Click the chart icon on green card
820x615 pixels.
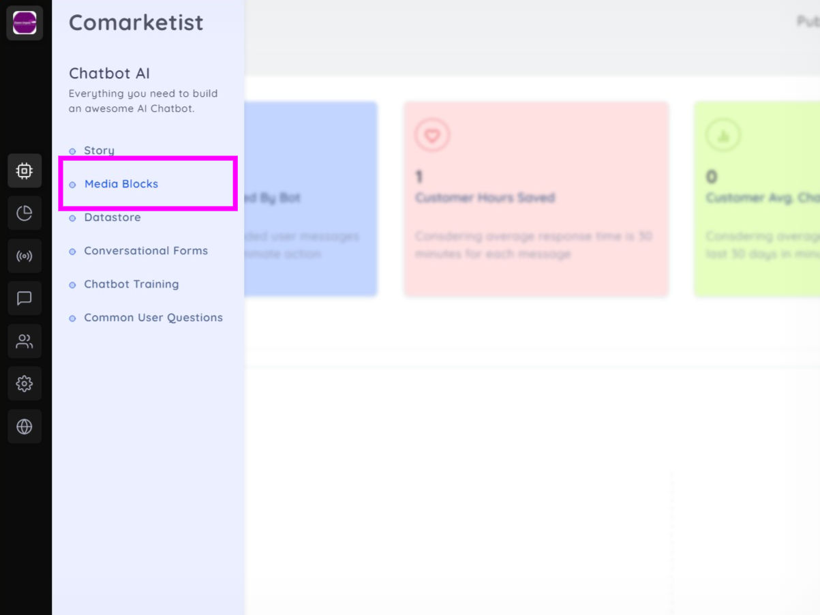point(723,136)
